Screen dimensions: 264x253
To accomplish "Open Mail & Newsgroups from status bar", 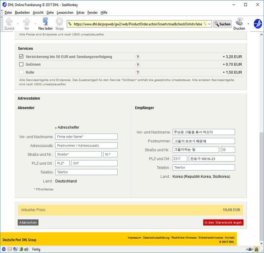I will pos(10,249).
